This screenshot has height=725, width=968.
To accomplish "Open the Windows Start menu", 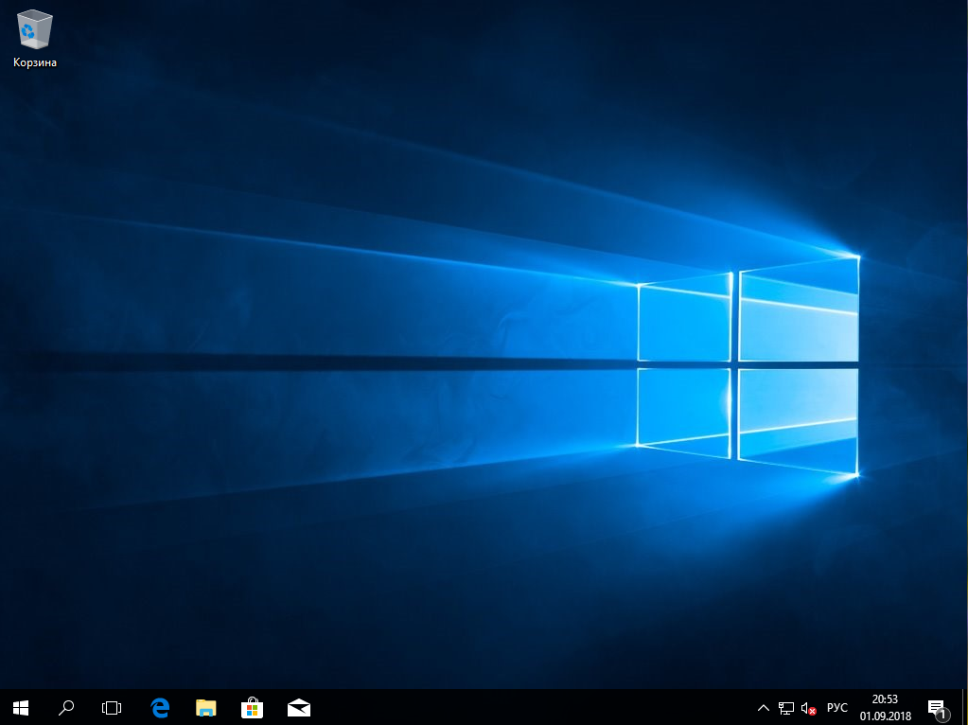I will [x=21, y=707].
